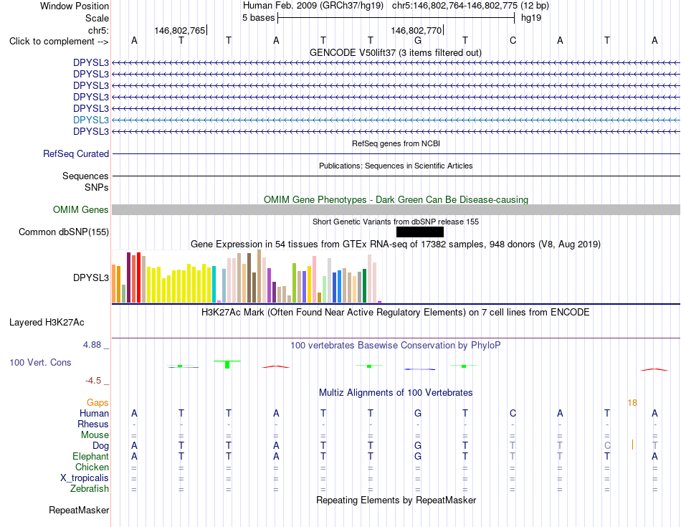This screenshot has width=681, height=527.
Task: Open GENCODE V50lift37 track title
Action: coord(396,53)
